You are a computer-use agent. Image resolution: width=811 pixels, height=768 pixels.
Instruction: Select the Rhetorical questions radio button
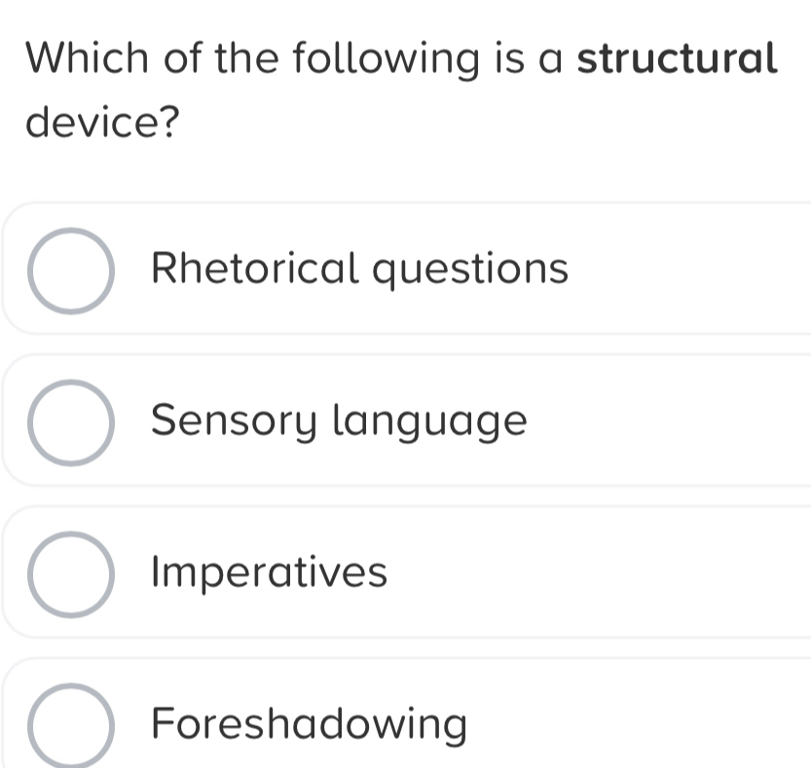click(x=70, y=271)
